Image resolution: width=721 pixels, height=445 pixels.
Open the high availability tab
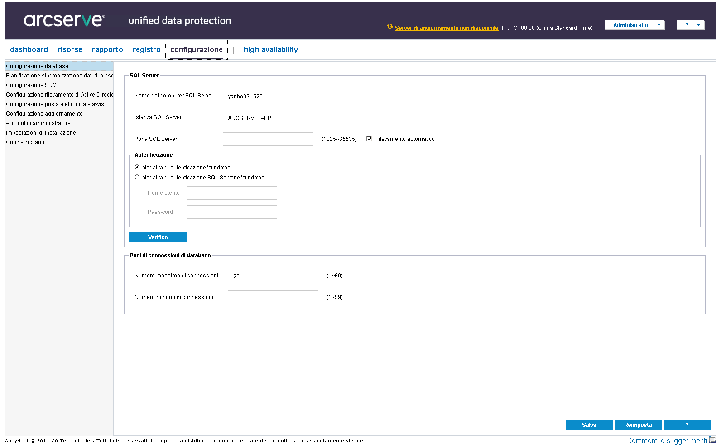point(270,50)
